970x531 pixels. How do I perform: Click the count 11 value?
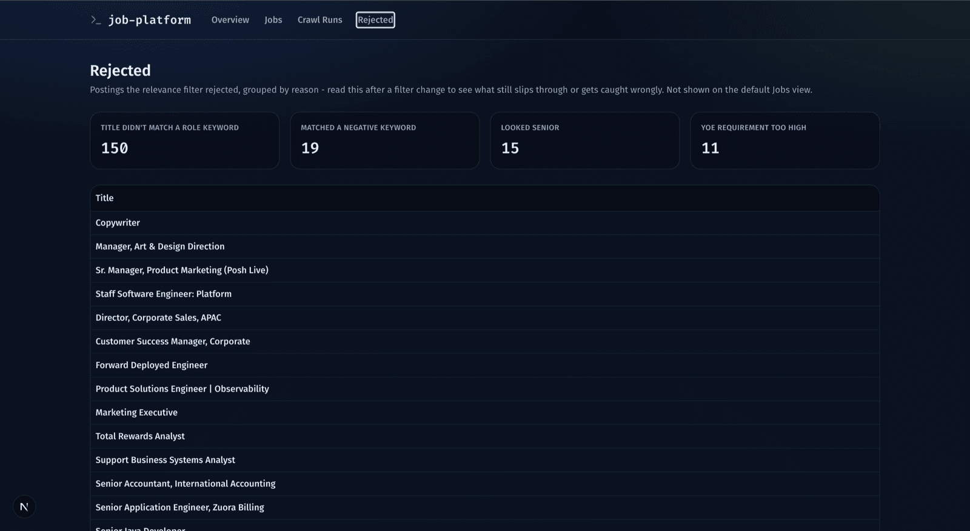tap(710, 148)
